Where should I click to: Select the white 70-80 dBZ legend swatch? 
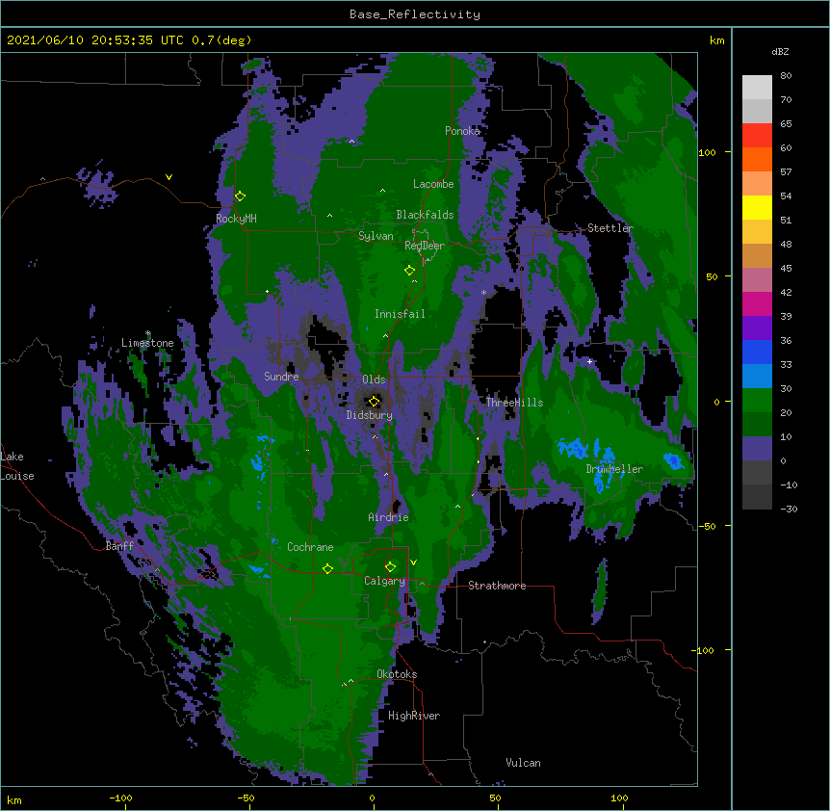point(757,88)
